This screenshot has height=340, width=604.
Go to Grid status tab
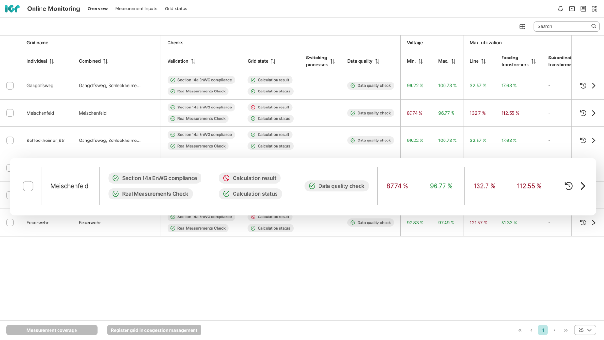click(x=176, y=9)
